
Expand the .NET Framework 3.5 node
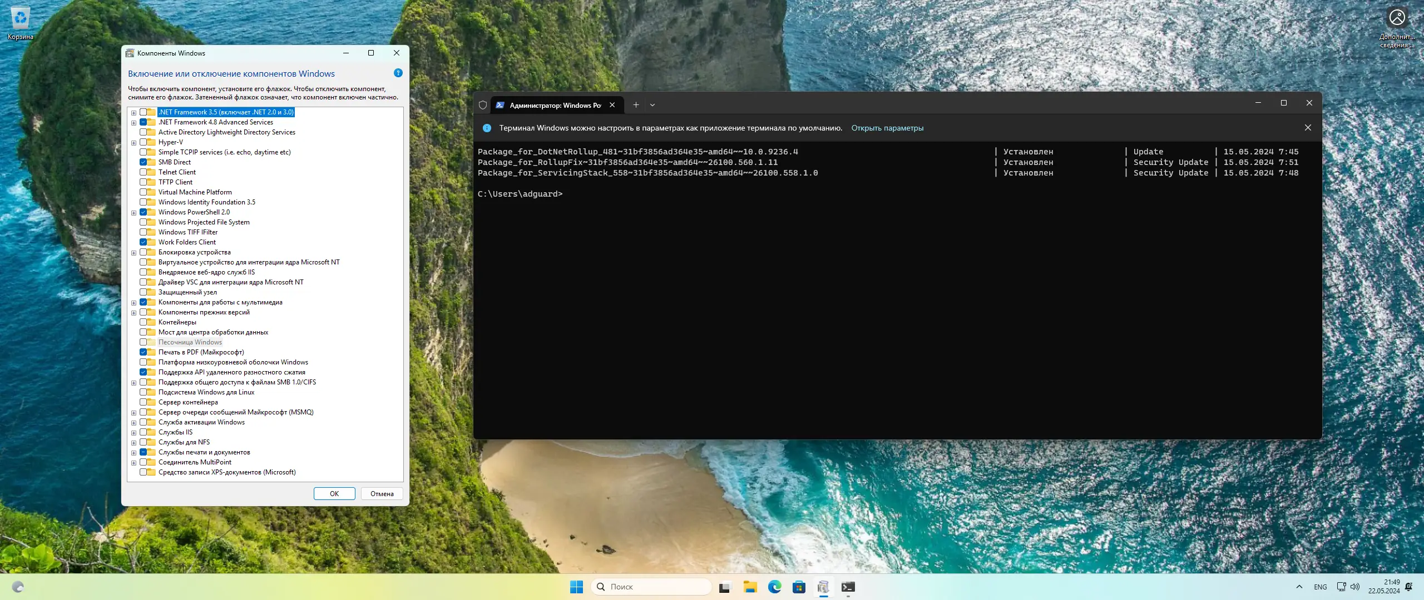(x=133, y=113)
